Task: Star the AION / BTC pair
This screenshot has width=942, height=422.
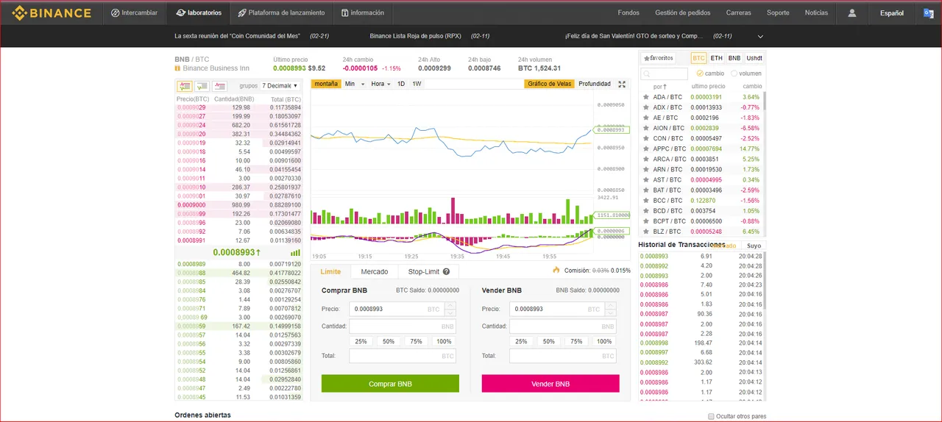Action: (646, 128)
